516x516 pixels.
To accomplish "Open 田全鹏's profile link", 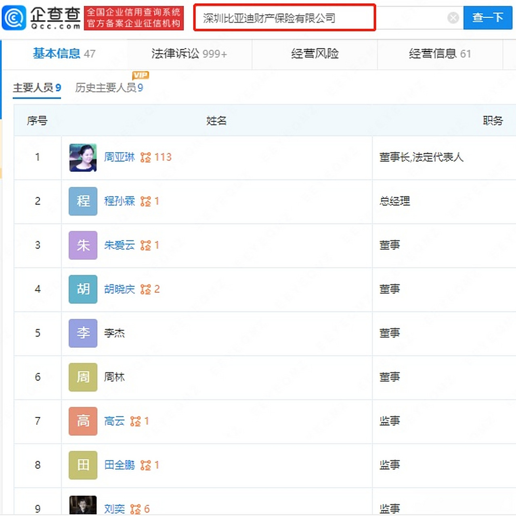I will (x=120, y=465).
